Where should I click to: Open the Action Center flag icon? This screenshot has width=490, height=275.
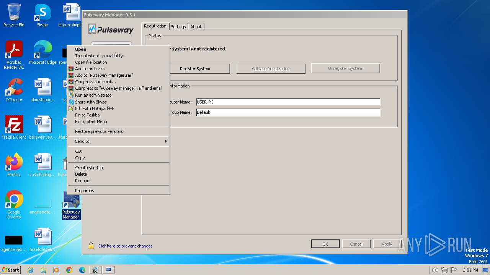[x=454, y=270]
